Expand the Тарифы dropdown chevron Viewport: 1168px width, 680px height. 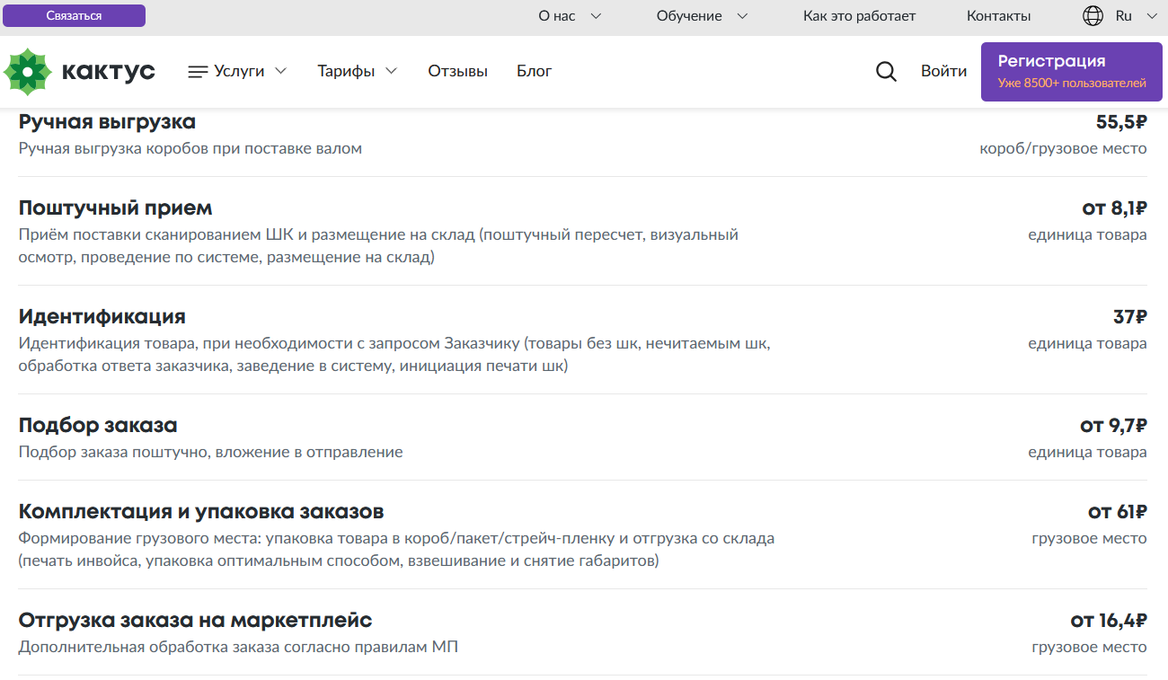tap(391, 71)
